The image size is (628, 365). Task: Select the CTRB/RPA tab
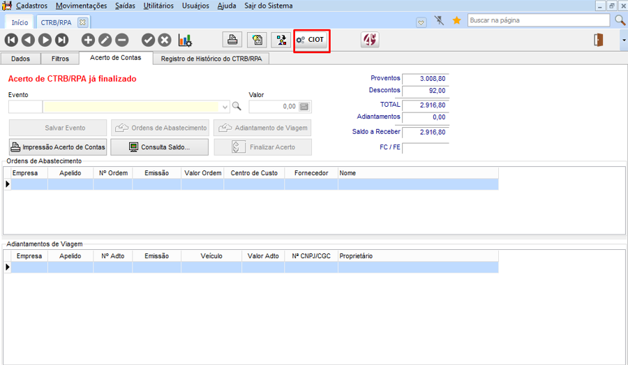pos(56,22)
